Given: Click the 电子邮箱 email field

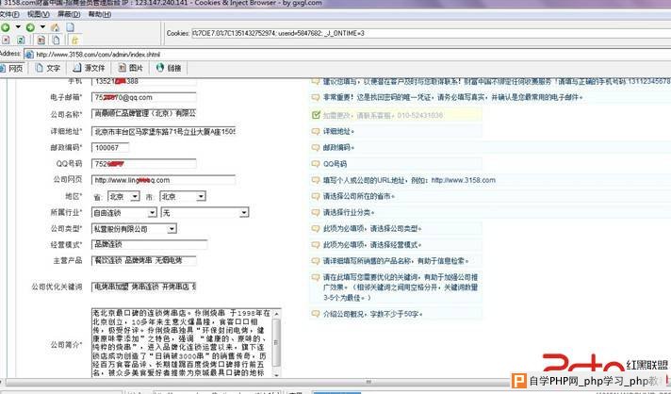Looking at the screenshot, I should [x=144, y=97].
